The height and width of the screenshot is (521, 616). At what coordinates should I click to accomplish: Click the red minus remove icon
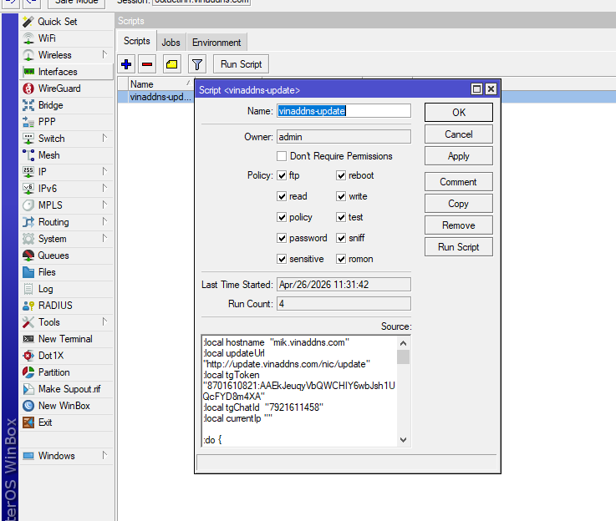147,64
